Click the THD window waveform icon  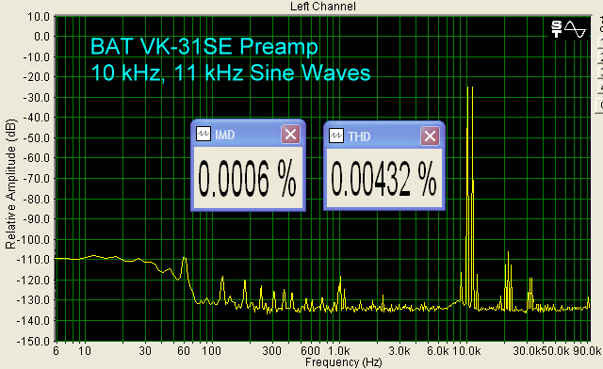pos(336,136)
